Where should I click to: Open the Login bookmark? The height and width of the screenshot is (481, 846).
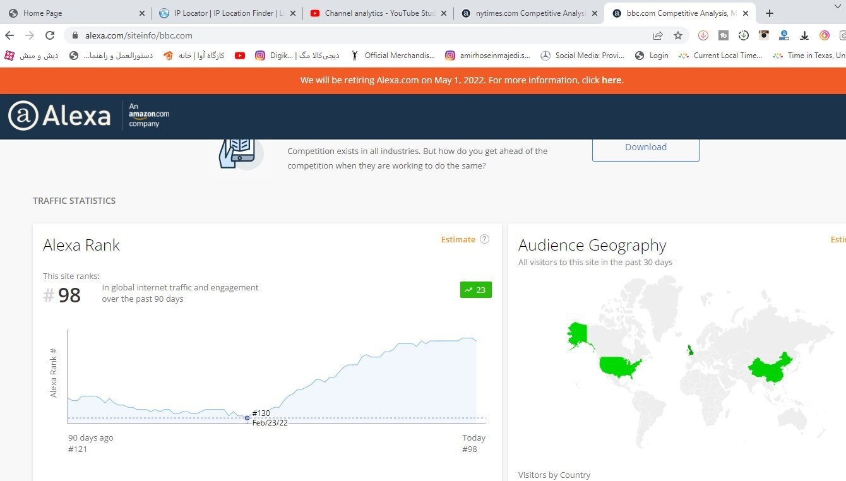[x=652, y=56]
